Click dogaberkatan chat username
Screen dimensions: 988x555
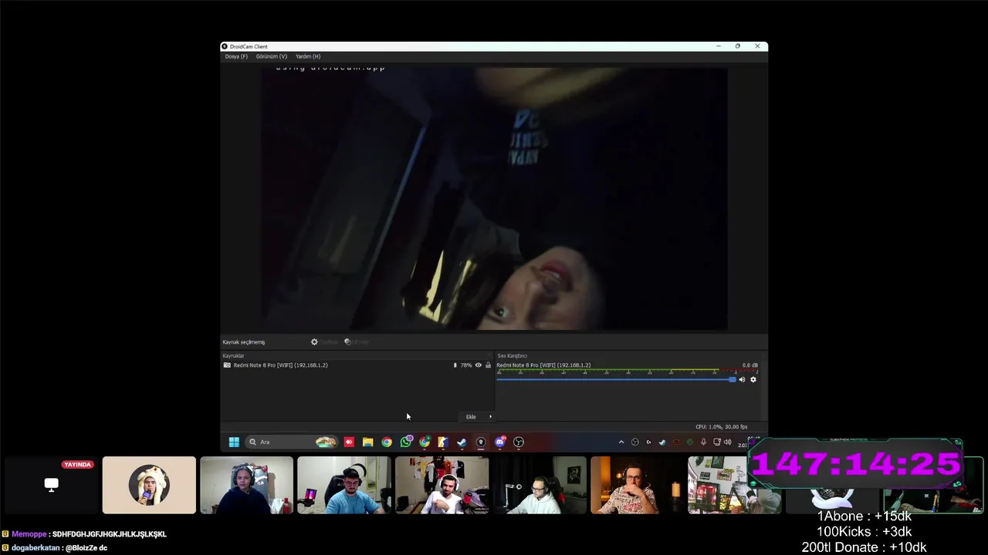point(36,548)
